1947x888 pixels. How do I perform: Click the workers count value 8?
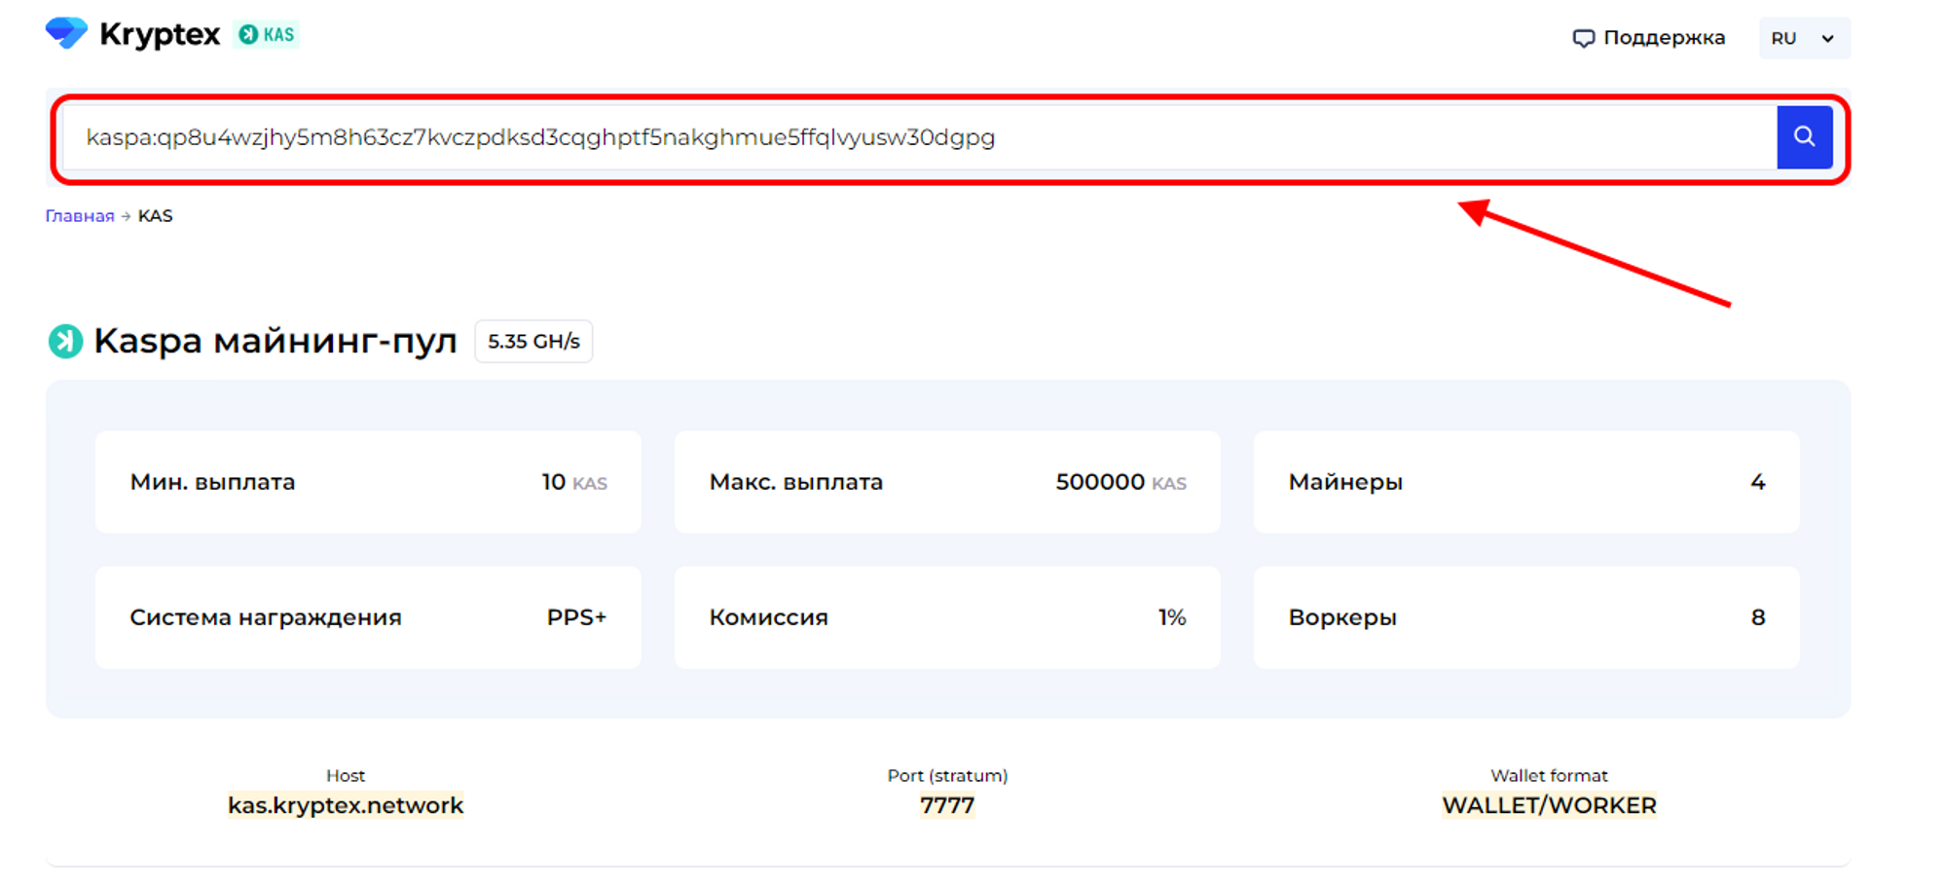[x=1758, y=617]
